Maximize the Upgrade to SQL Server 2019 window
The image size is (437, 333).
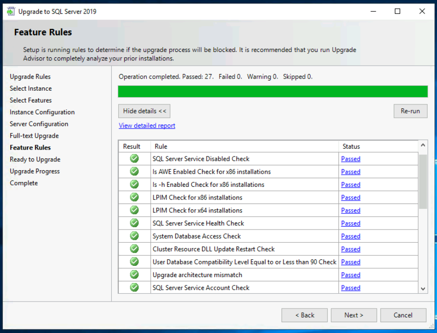tap(398, 11)
